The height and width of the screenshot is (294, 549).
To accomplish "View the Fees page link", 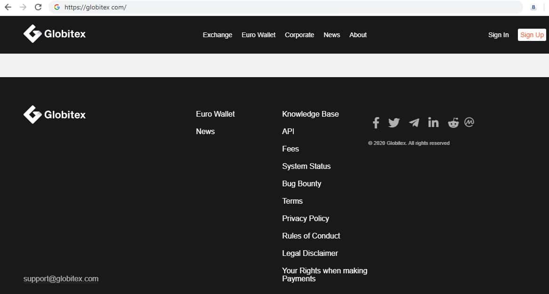I will tap(290, 149).
